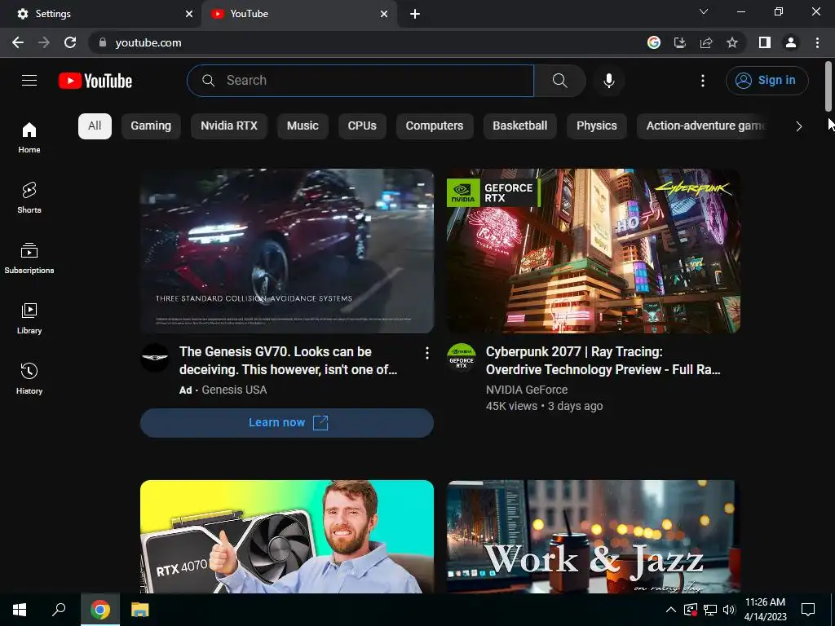835x626 pixels.
Task: Open Subscriptions in the sidebar
Action: pyautogui.click(x=29, y=258)
